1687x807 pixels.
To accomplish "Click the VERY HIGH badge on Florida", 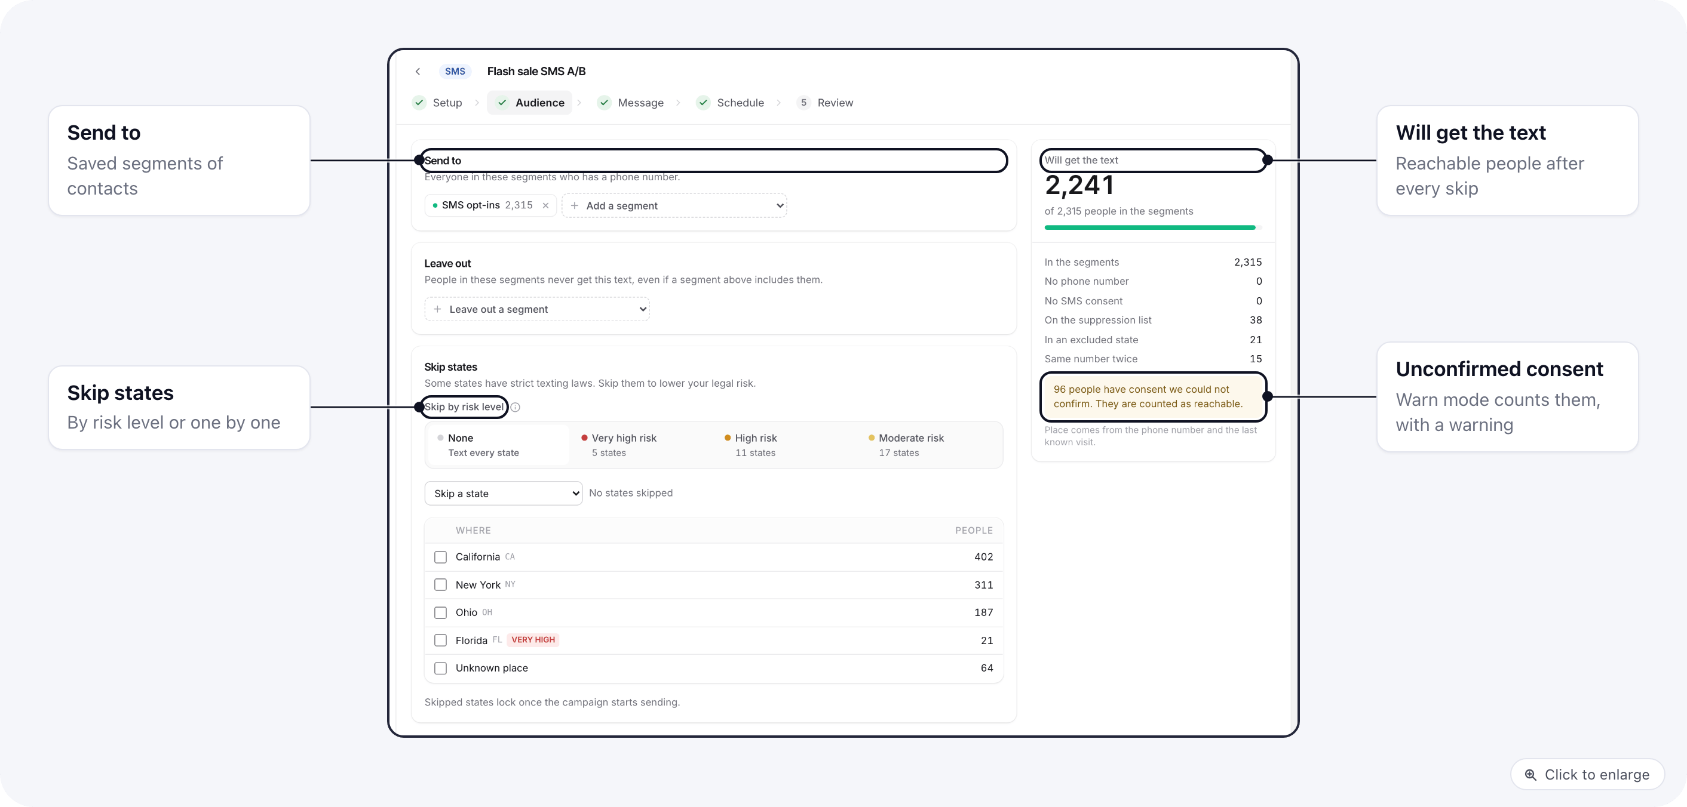I will click(533, 640).
